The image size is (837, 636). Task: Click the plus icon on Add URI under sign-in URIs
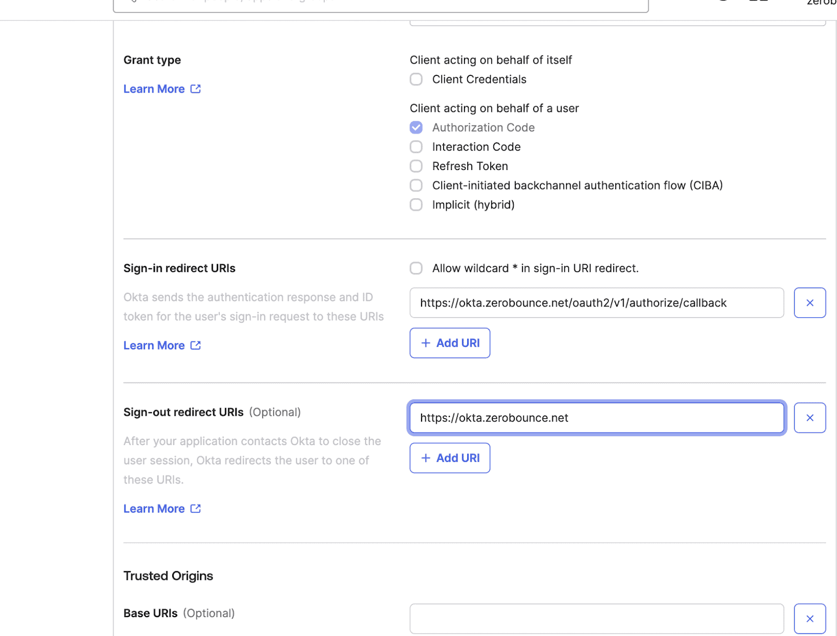[x=426, y=343]
